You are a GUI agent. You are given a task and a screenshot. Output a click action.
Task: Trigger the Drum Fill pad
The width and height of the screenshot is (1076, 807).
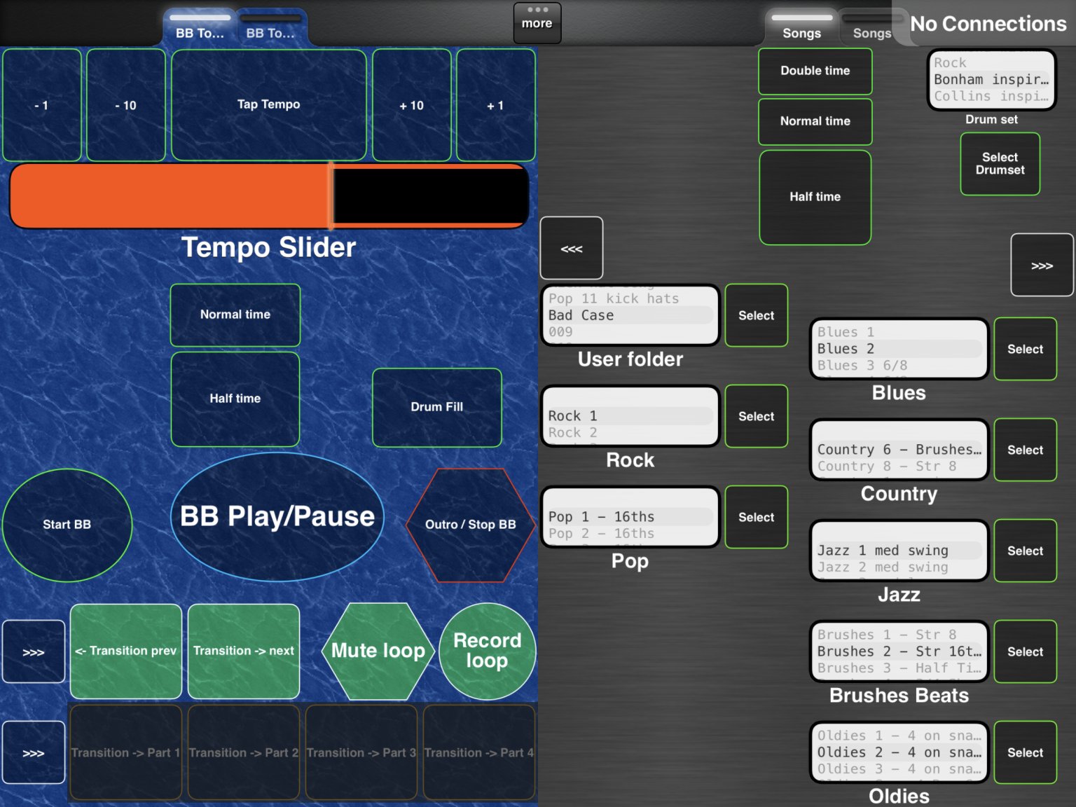point(437,407)
